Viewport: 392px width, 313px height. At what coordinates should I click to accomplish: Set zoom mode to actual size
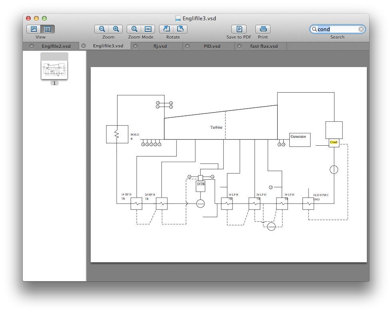coord(134,29)
